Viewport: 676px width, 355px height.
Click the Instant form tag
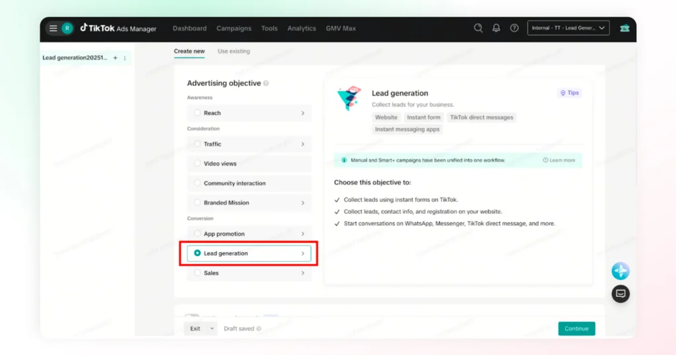click(x=423, y=117)
